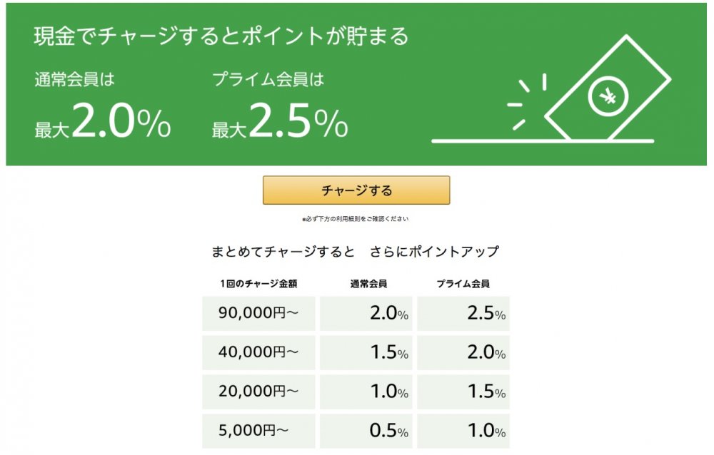Image resolution: width=714 pixels, height=455 pixels.
Task: Click the 2.5% Prime cell for 90,000円
Action: pyautogui.click(x=463, y=314)
